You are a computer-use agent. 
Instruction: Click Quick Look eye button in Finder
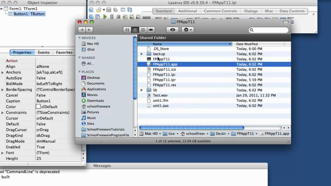(x=172, y=30)
